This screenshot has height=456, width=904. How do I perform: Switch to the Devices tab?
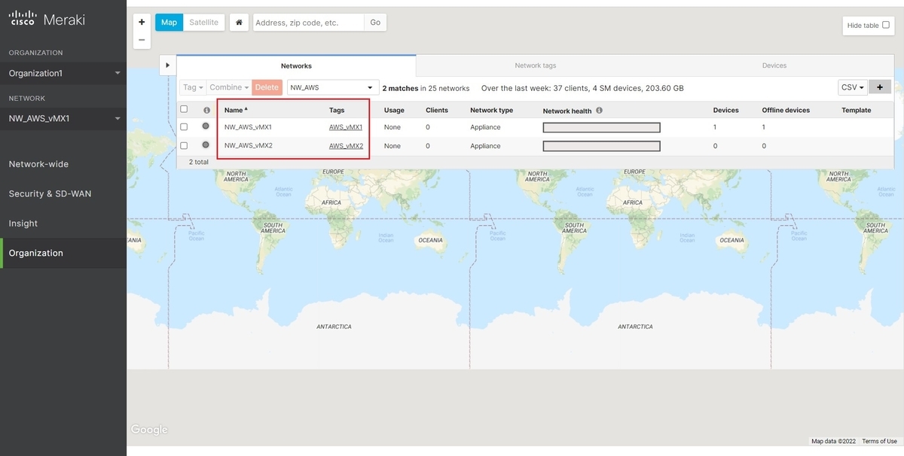pyautogui.click(x=774, y=65)
